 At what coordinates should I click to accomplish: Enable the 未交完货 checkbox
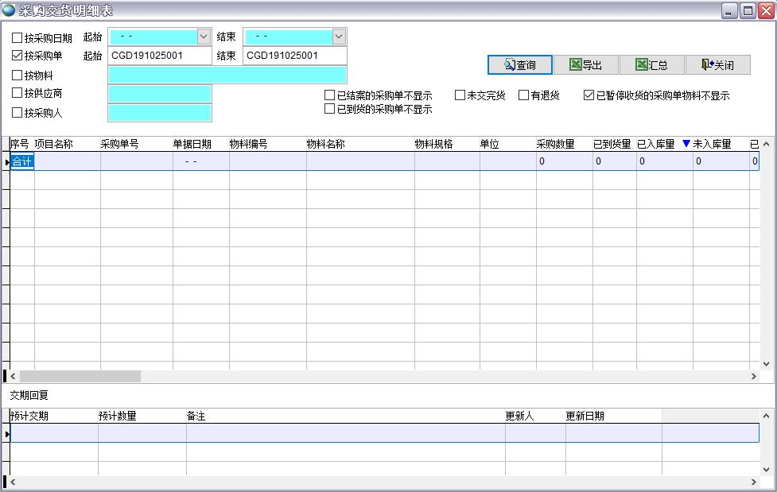point(459,94)
